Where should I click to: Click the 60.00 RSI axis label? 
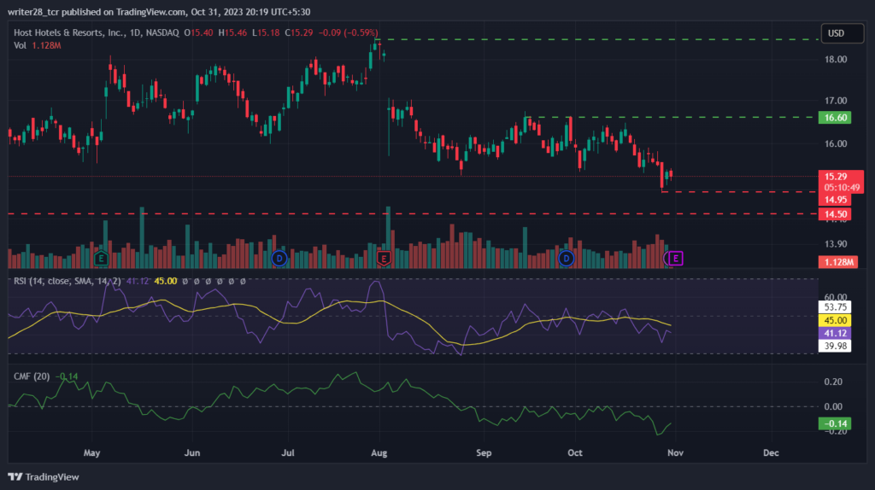pos(836,297)
